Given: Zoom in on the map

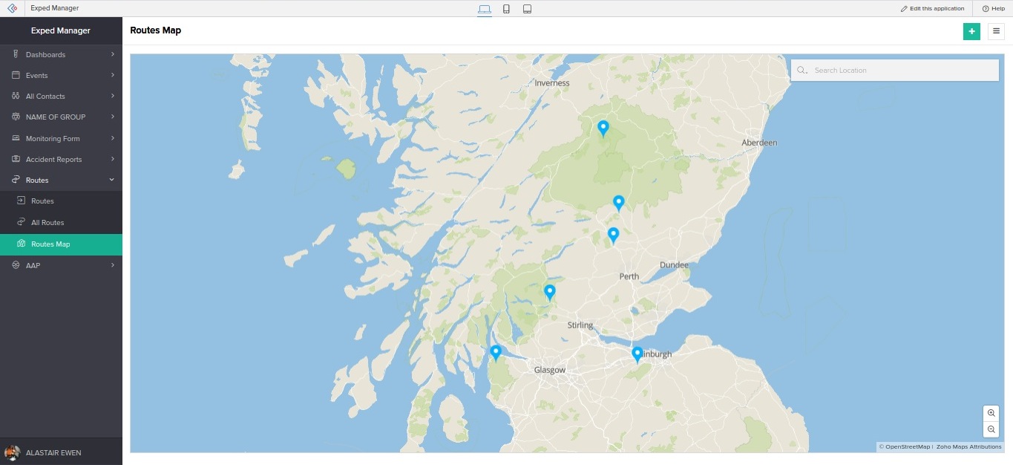Looking at the screenshot, I should [991, 413].
